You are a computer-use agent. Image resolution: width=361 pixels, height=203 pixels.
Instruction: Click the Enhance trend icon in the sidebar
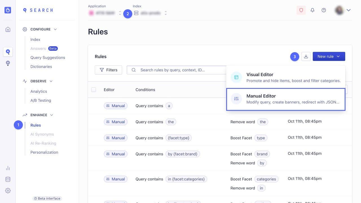click(x=25, y=115)
